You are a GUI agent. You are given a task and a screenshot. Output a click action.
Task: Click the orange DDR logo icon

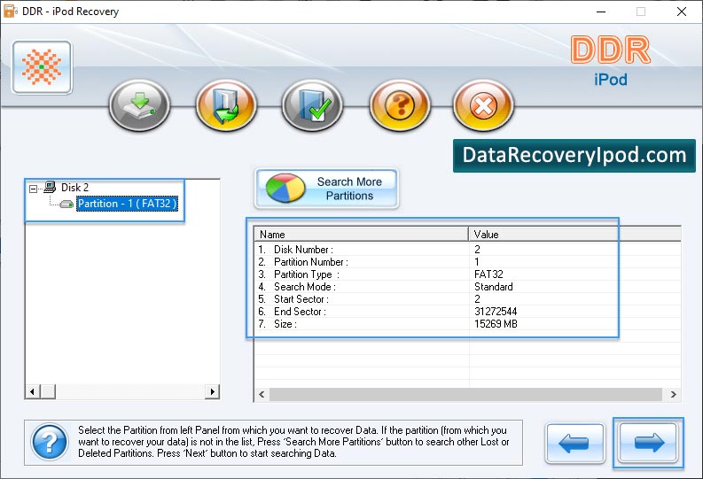tap(43, 67)
